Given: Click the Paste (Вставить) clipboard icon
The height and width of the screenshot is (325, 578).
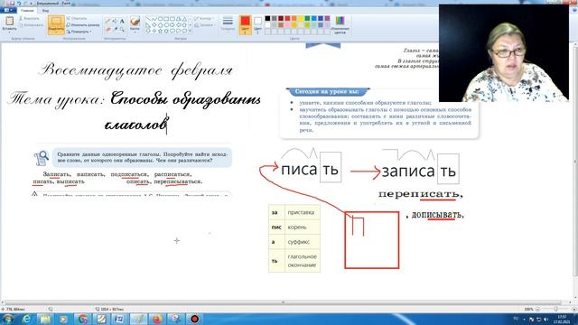Looking at the screenshot, I should click(x=9, y=21).
